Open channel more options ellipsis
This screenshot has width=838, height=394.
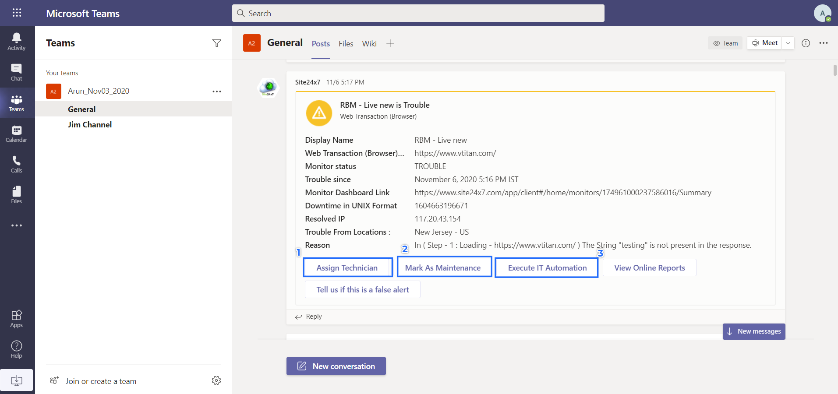(824, 43)
